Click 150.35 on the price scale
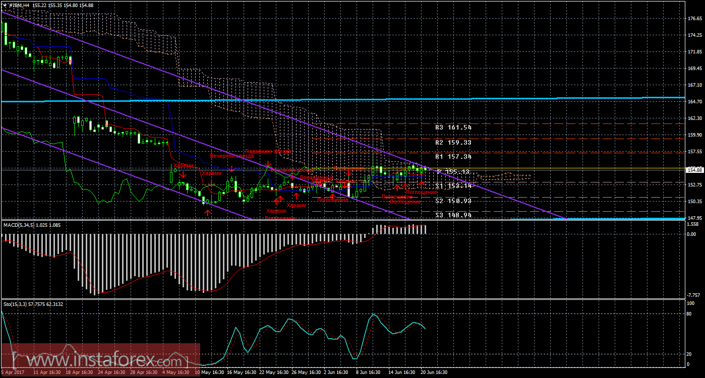This screenshot has height=378, width=705. coord(695,201)
